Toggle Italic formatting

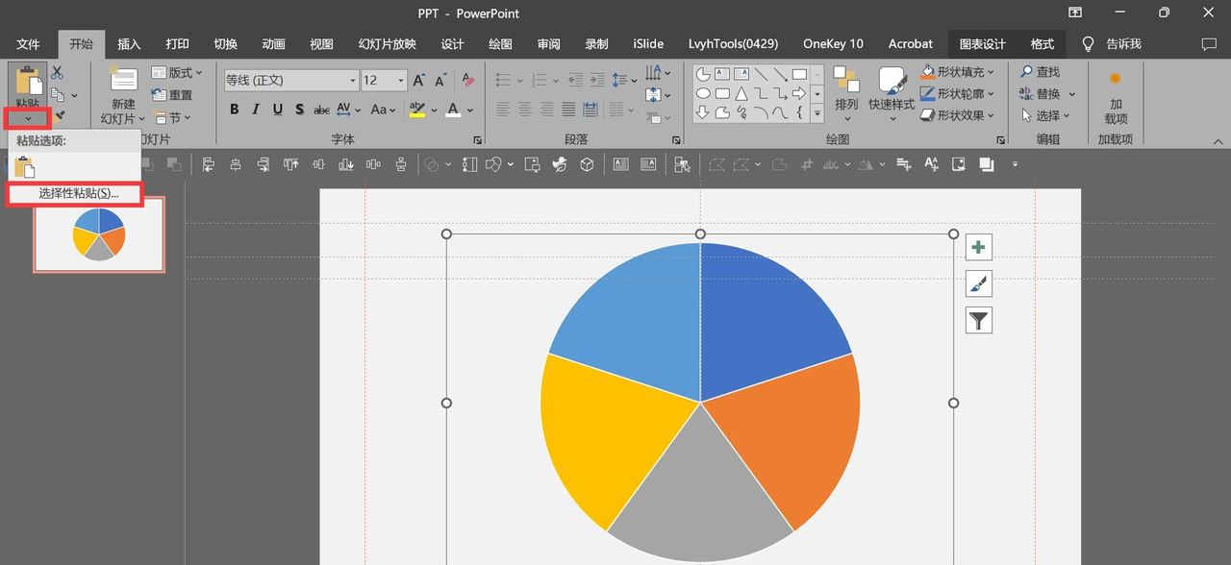[x=256, y=110]
